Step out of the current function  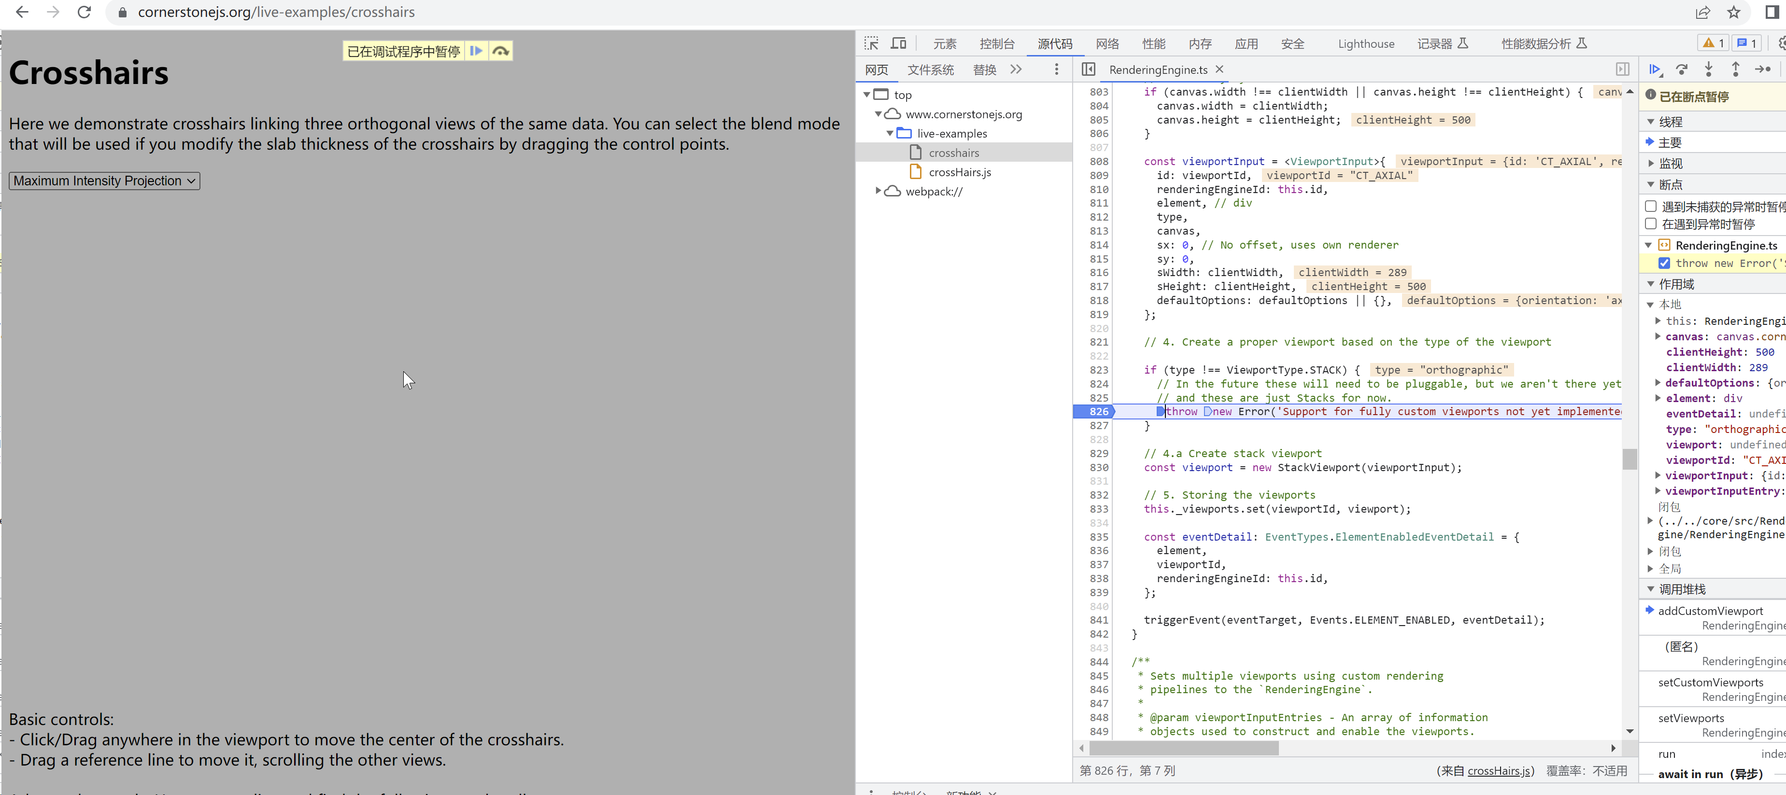point(1735,70)
